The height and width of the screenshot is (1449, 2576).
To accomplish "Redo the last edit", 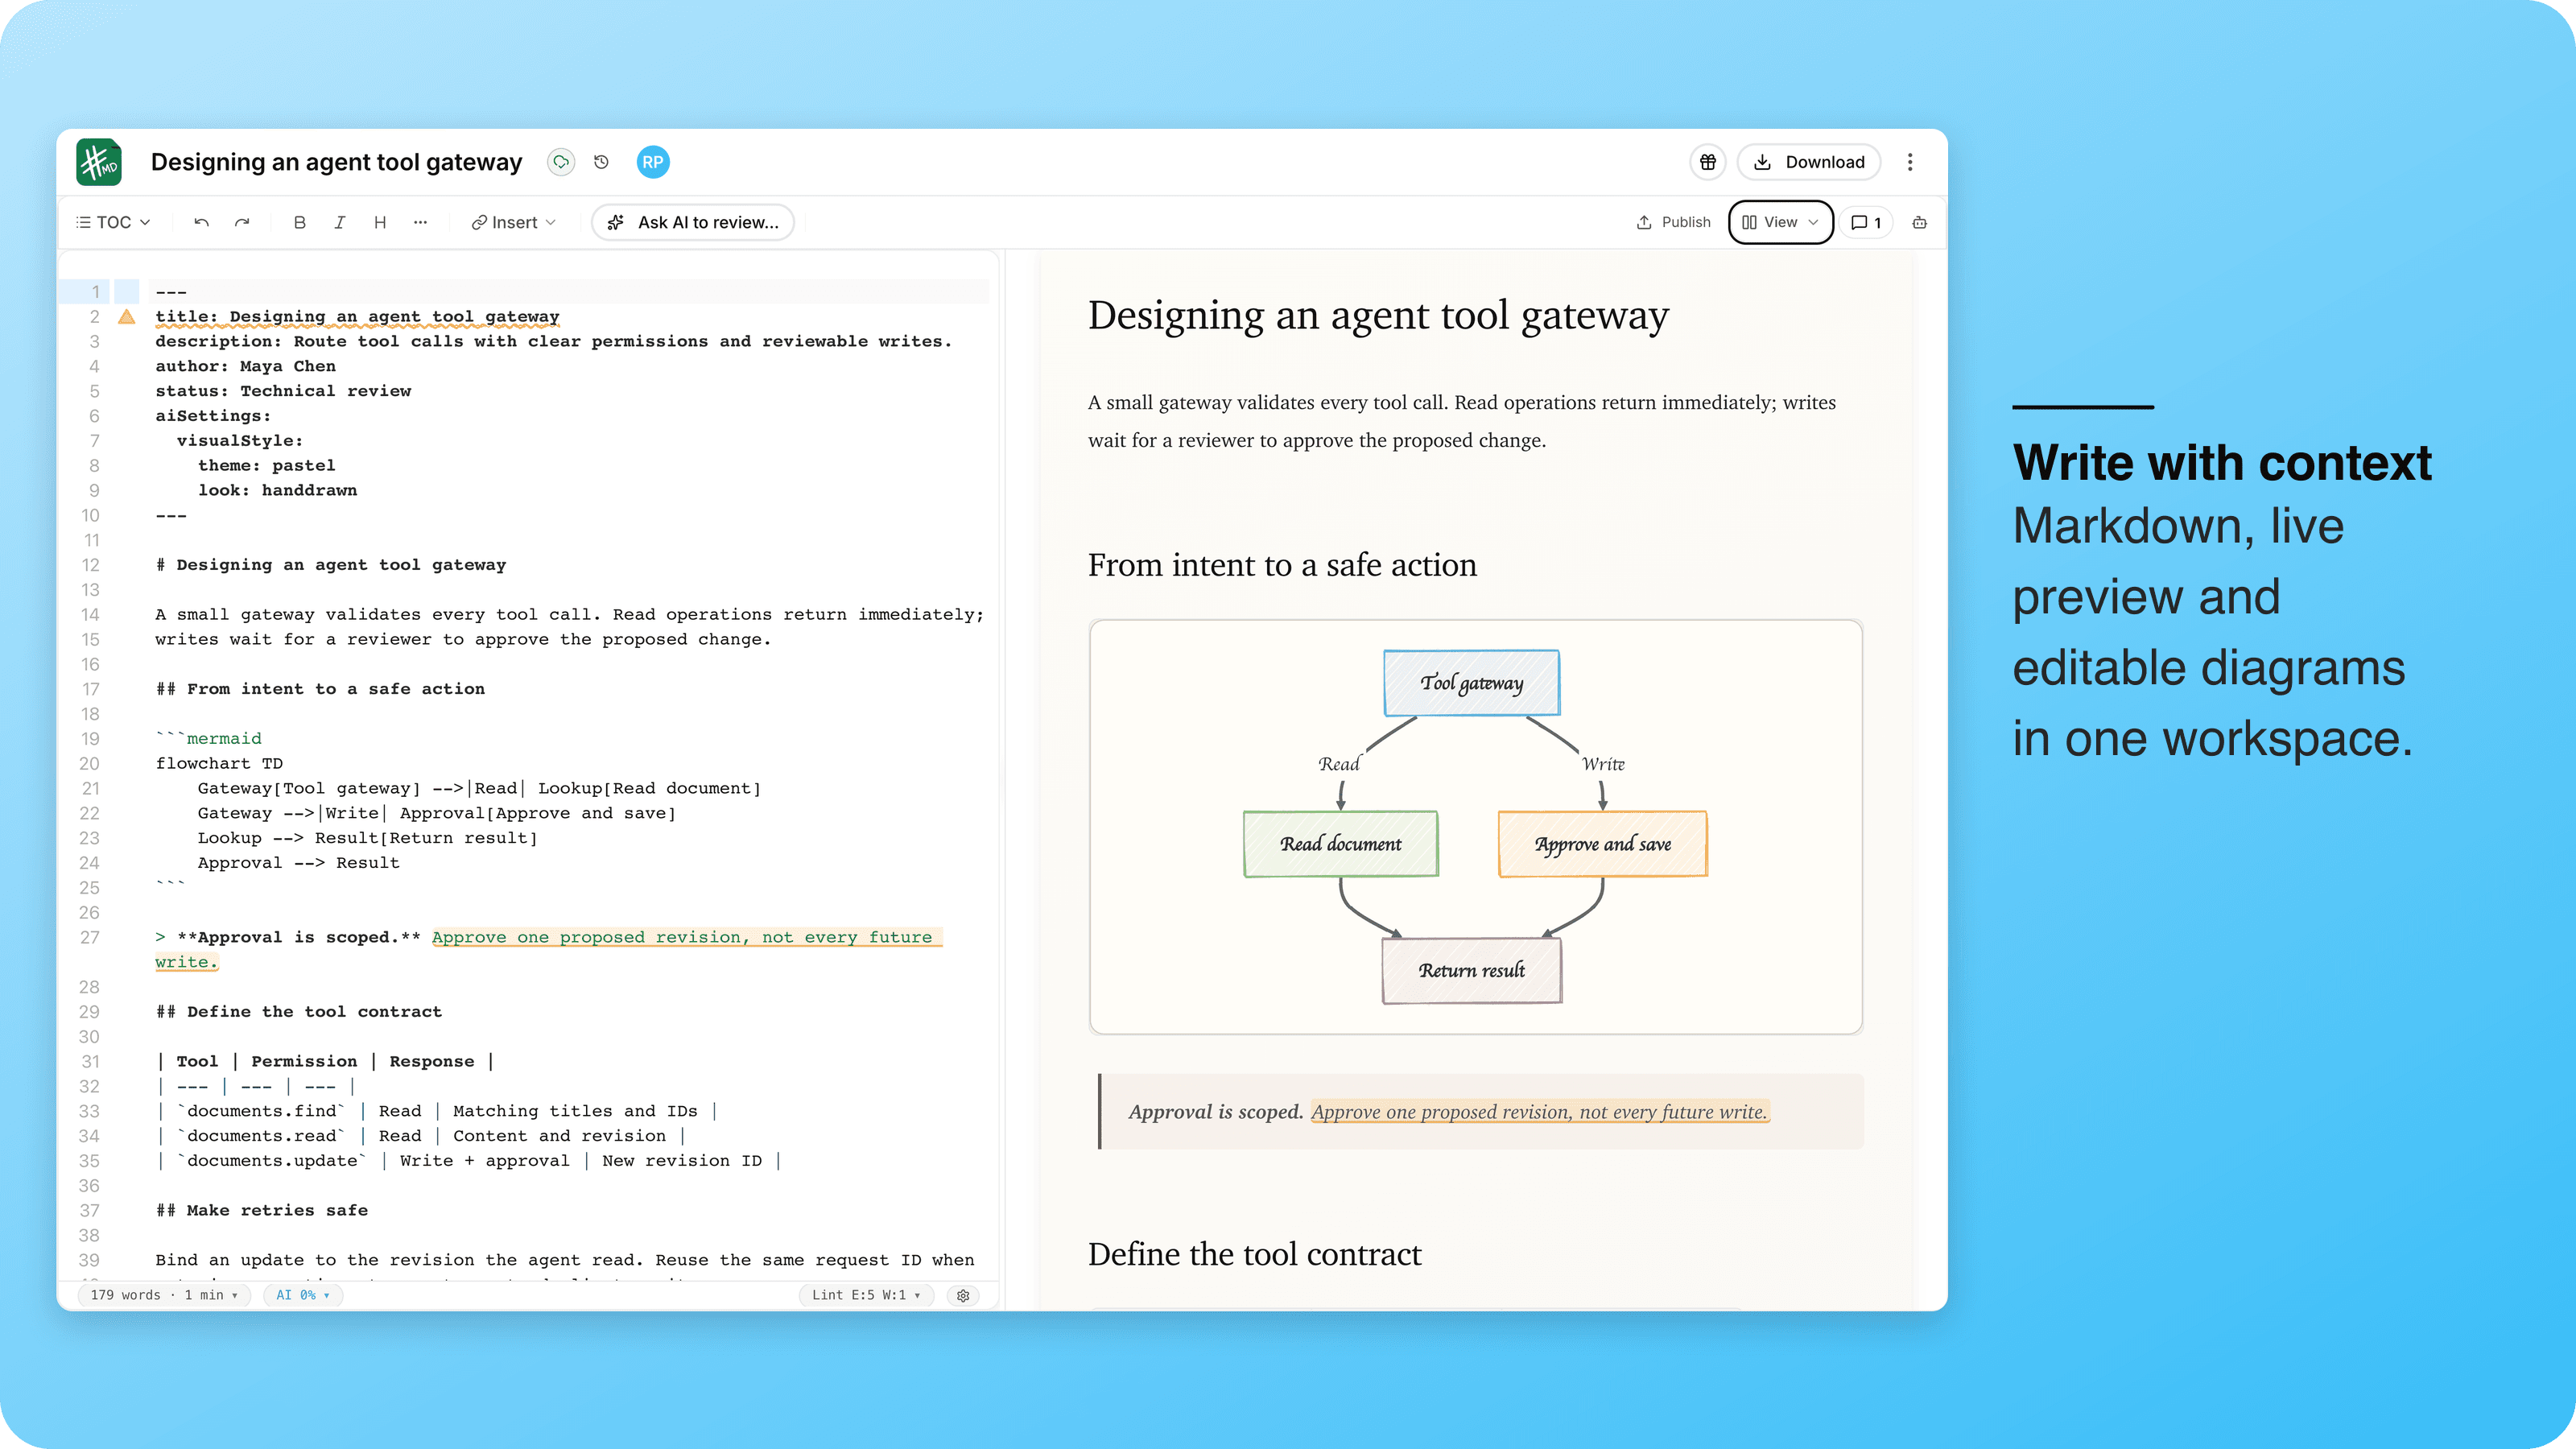I will pyautogui.click(x=242, y=222).
